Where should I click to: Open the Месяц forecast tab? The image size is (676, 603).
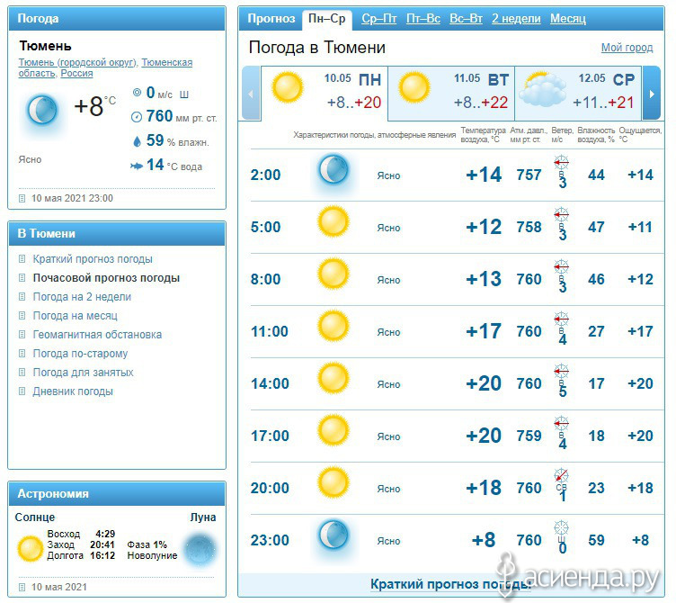pos(567,19)
